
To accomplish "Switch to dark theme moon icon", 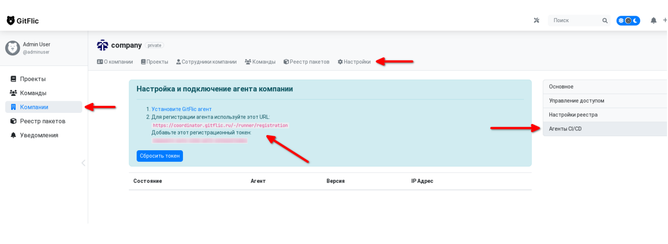I will (636, 21).
